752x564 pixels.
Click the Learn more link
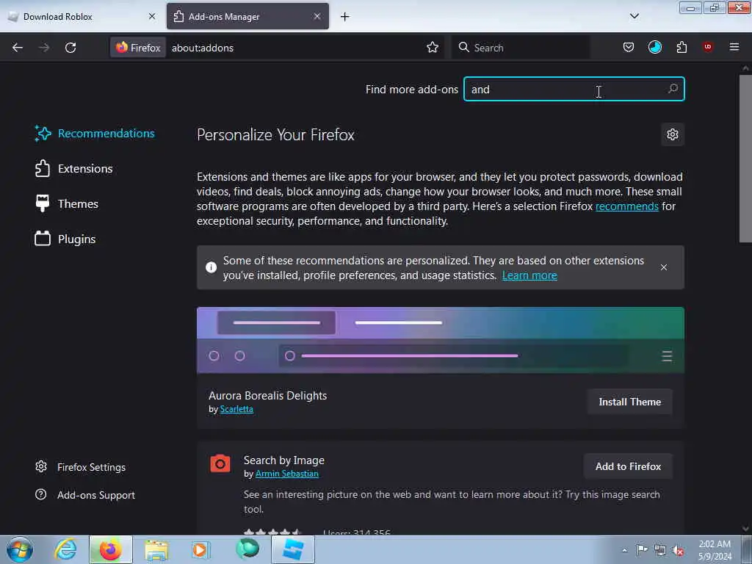coord(529,275)
